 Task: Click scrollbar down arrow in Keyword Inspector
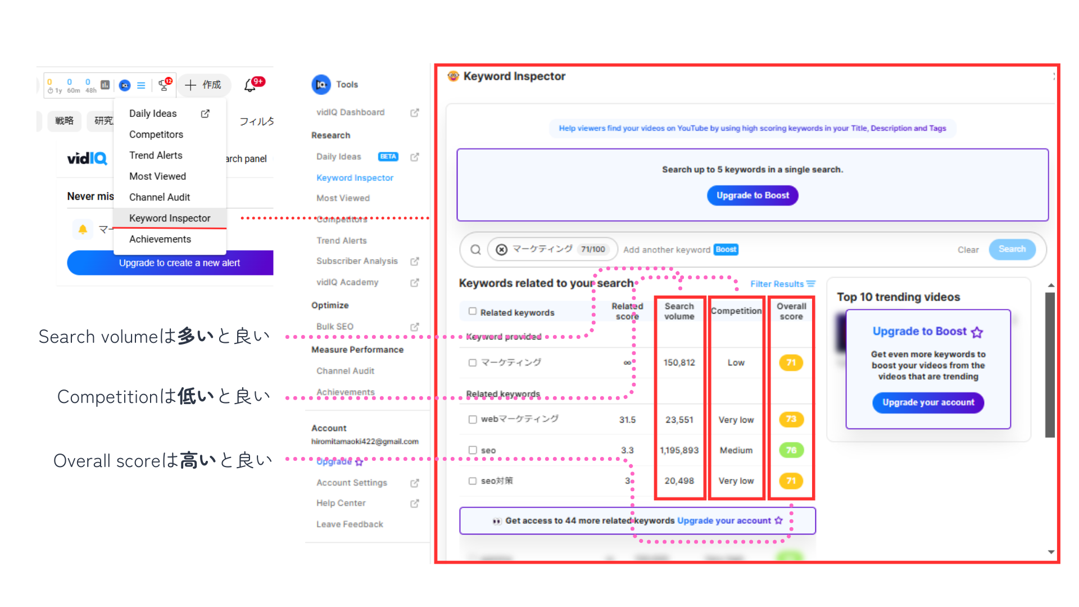1051,552
